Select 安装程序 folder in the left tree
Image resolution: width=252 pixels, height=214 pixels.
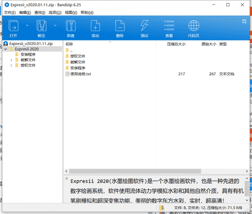[28, 54]
